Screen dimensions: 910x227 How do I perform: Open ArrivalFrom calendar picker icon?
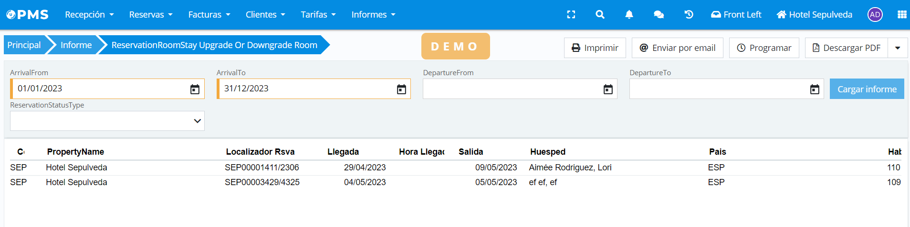click(x=195, y=89)
